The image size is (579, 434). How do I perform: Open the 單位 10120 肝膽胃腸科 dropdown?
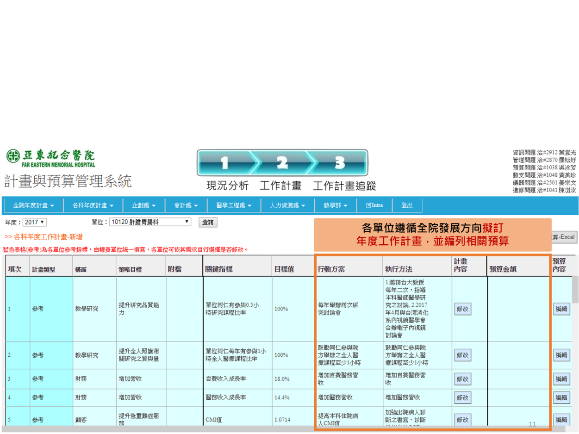[150, 223]
